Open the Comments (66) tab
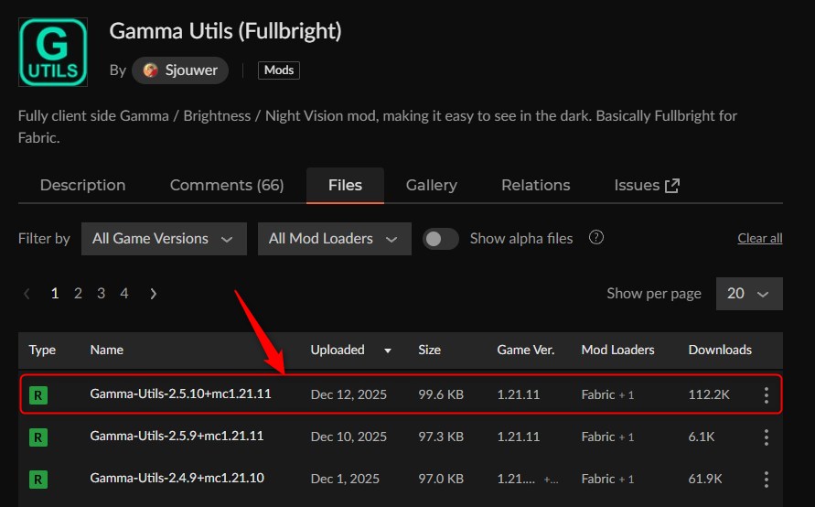Image resolution: width=815 pixels, height=507 pixels. click(227, 185)
